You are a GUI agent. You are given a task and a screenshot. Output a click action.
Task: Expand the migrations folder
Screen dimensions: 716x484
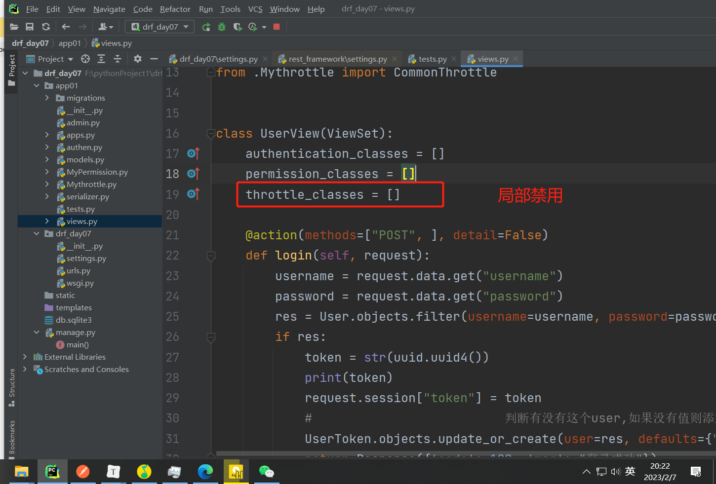pyautogui.click(x=47, y=98)
